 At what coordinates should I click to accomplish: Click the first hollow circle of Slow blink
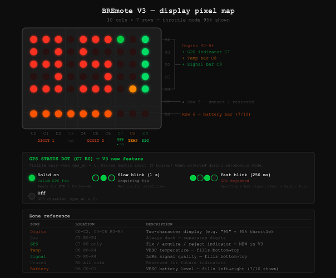click(x=96, y=178)
